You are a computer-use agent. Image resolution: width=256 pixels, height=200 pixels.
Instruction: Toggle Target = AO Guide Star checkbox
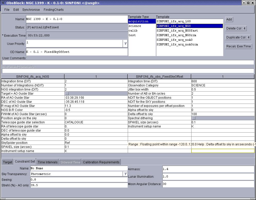click(67, 94)
